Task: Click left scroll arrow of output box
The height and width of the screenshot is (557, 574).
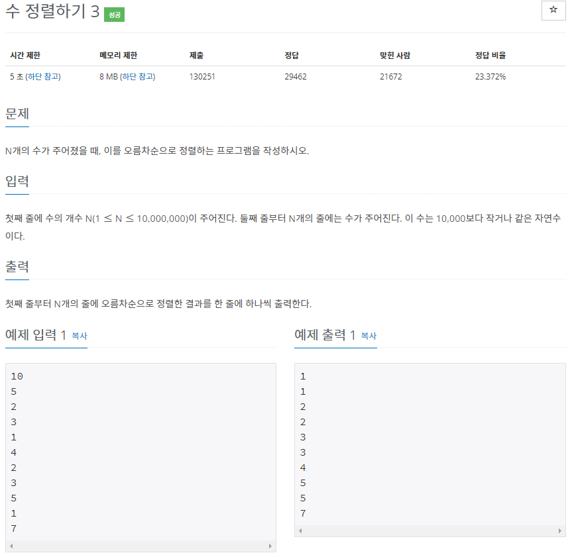Action: 300,531
